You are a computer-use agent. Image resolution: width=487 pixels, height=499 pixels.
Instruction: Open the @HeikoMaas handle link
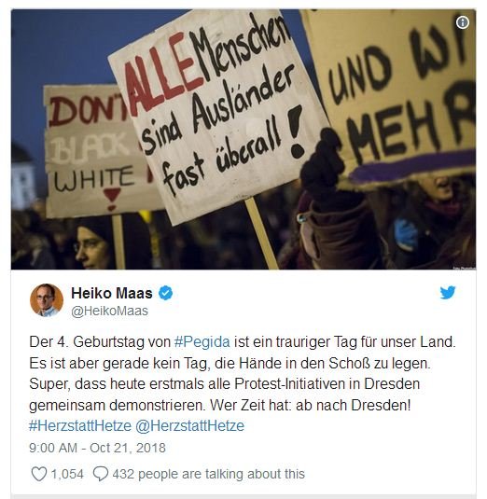109,311
